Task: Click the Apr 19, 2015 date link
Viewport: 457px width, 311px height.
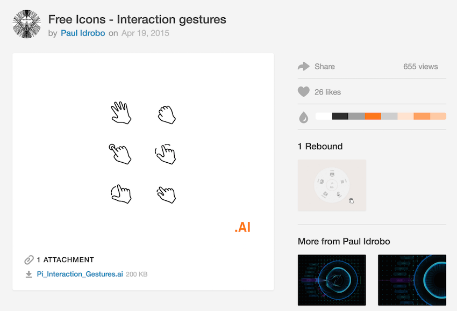Action: point(145,33)
